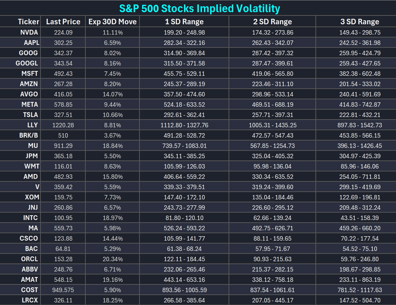Click V 1 SD range 339.33 - 379.51
This screenshot has height=305, width=396.
(184, 187)
